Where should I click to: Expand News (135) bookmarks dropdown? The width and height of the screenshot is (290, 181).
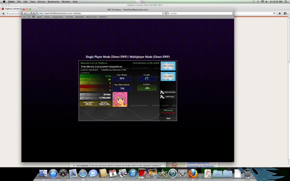(92, 17)
